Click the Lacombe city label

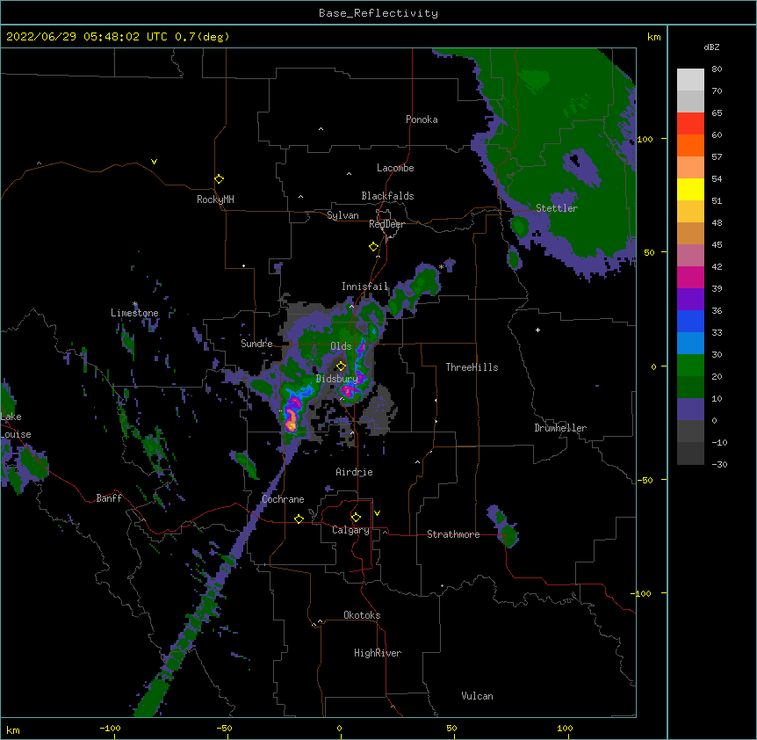(x=395, y=168)
